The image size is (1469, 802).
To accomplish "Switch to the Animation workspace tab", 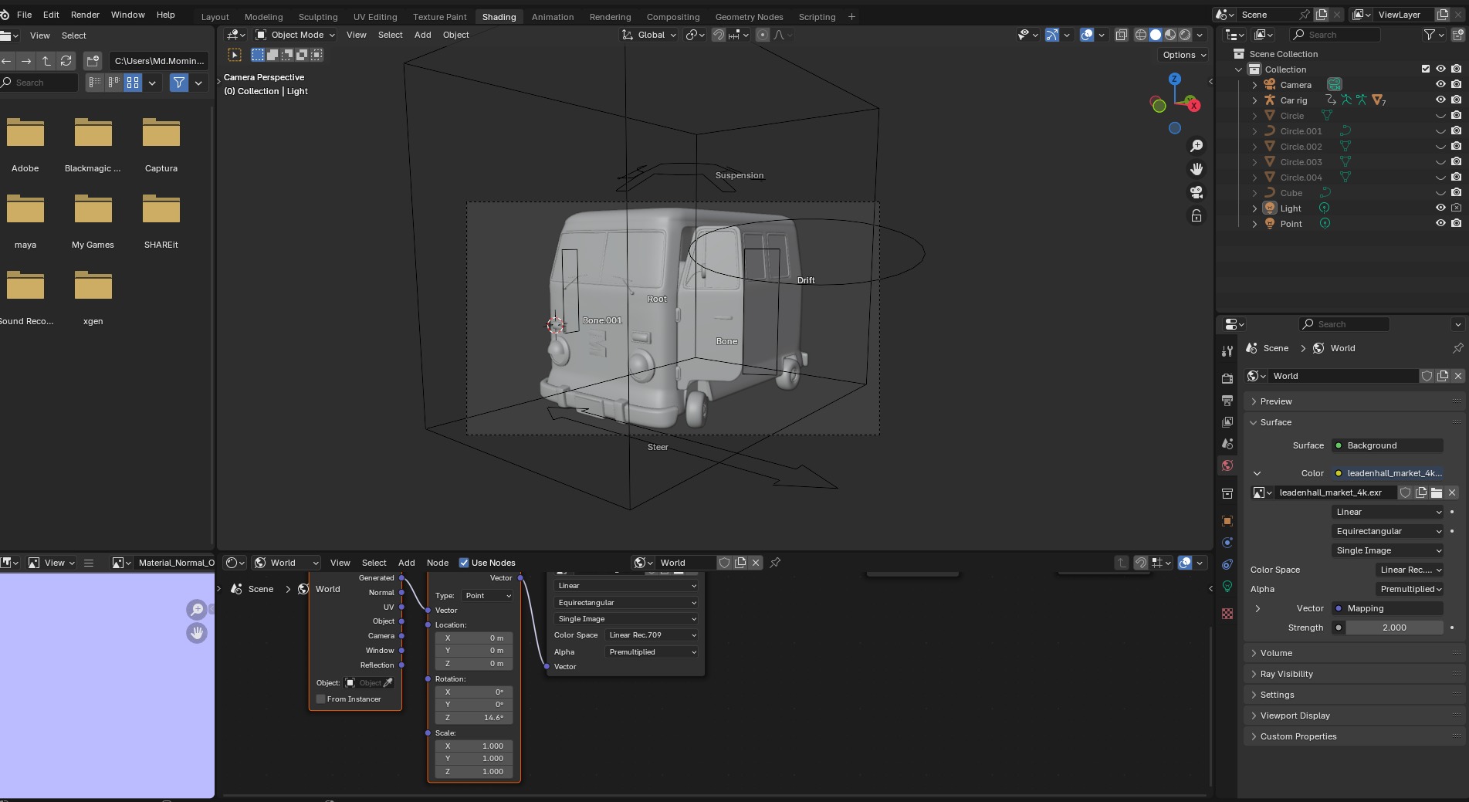I will [552, 17].
